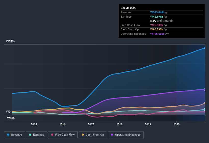Toggle the Free Cash Flow legend series
This screenshot has height=143, width=209.
[x=63, y=135]
